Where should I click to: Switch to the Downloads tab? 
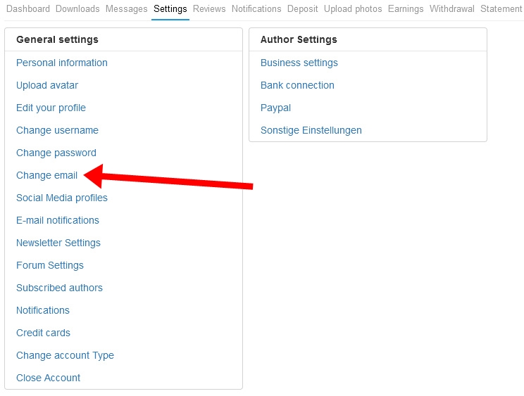(x=77, y=8)
